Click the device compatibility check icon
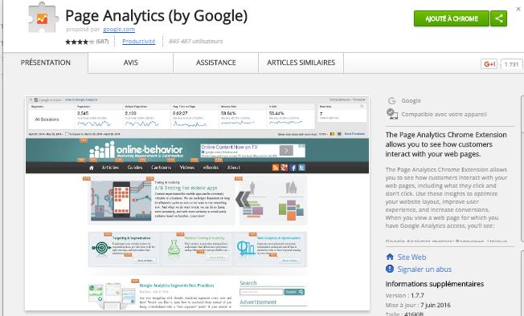 391,114
